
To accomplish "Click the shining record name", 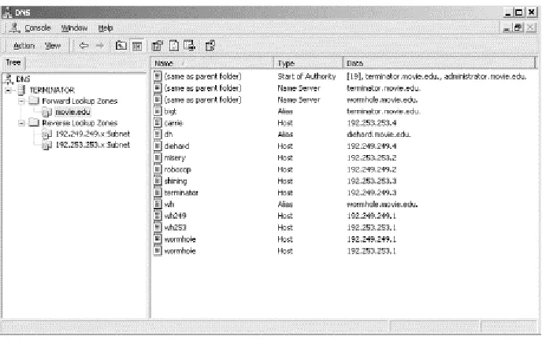I will pos(176,181).
